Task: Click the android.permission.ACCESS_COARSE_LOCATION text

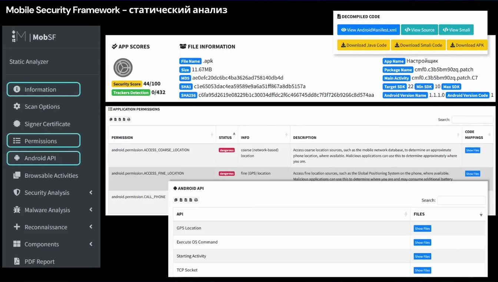Action: tap(150, 150)
